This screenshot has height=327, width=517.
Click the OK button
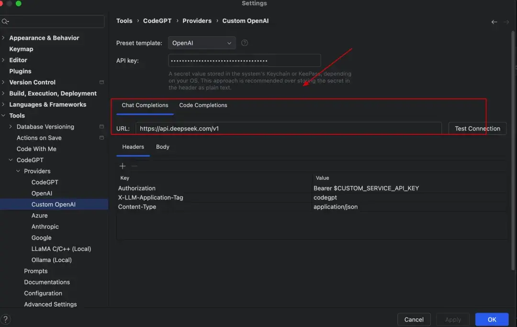click(492, 319)
